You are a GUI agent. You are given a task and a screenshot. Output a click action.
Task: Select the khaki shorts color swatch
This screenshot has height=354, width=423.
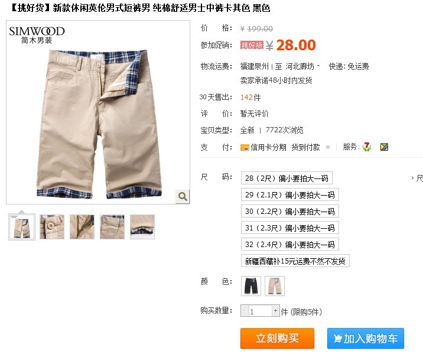275,286
